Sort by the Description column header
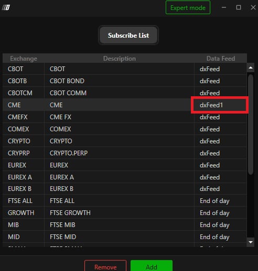The height and width of the screenshot is (271, 258). [x=120, y=59]
